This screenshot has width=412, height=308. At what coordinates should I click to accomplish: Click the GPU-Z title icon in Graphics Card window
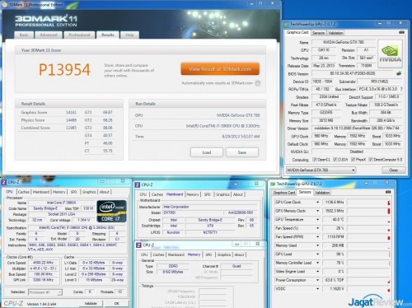click(x=286, y=24)
